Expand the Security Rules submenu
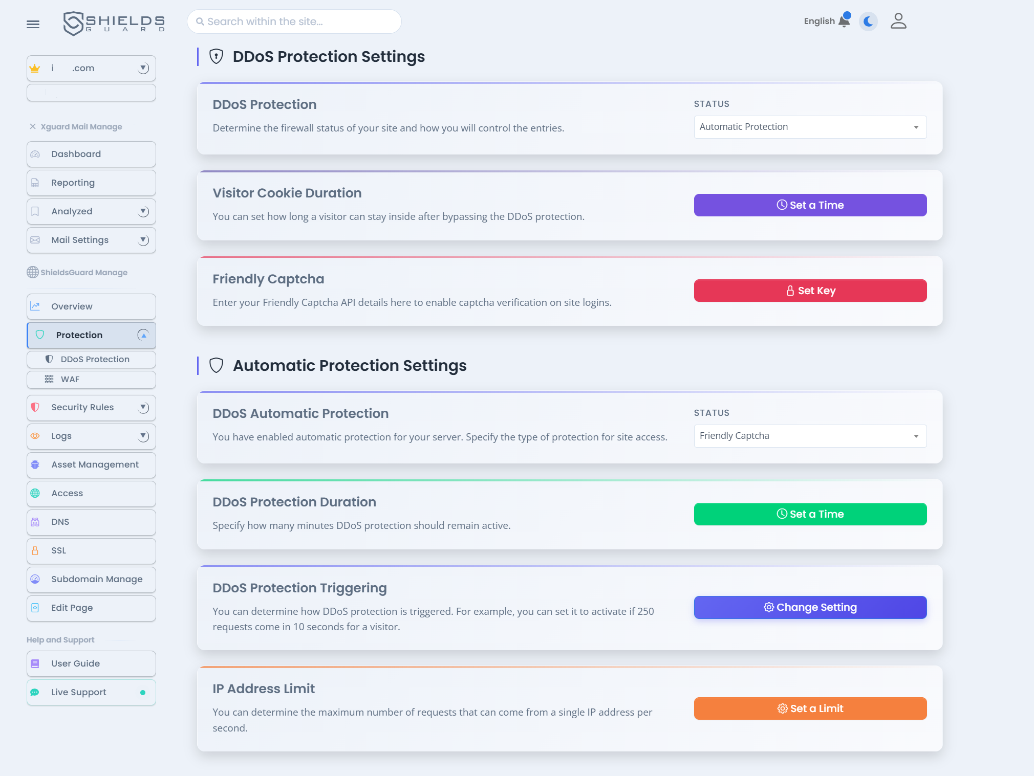 click(143, 407)
